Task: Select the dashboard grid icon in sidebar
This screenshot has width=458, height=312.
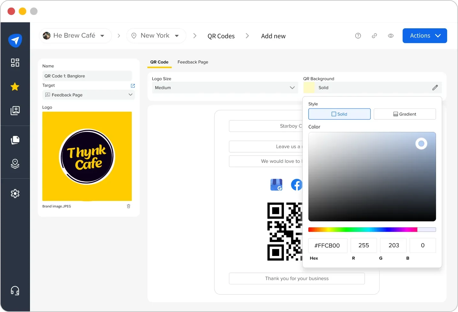Action: [15, 63]
